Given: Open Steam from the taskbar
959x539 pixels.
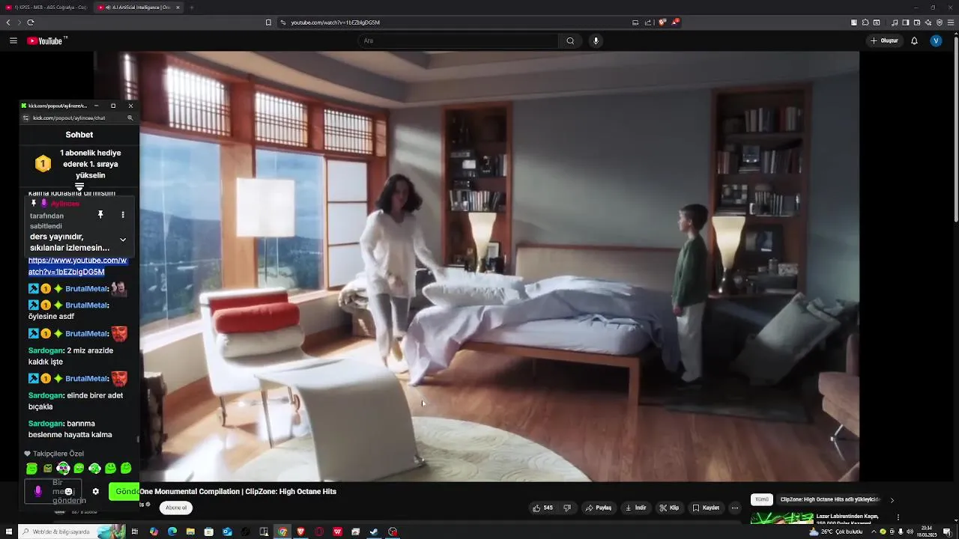Looking at the screenshot, I should 374,532.
